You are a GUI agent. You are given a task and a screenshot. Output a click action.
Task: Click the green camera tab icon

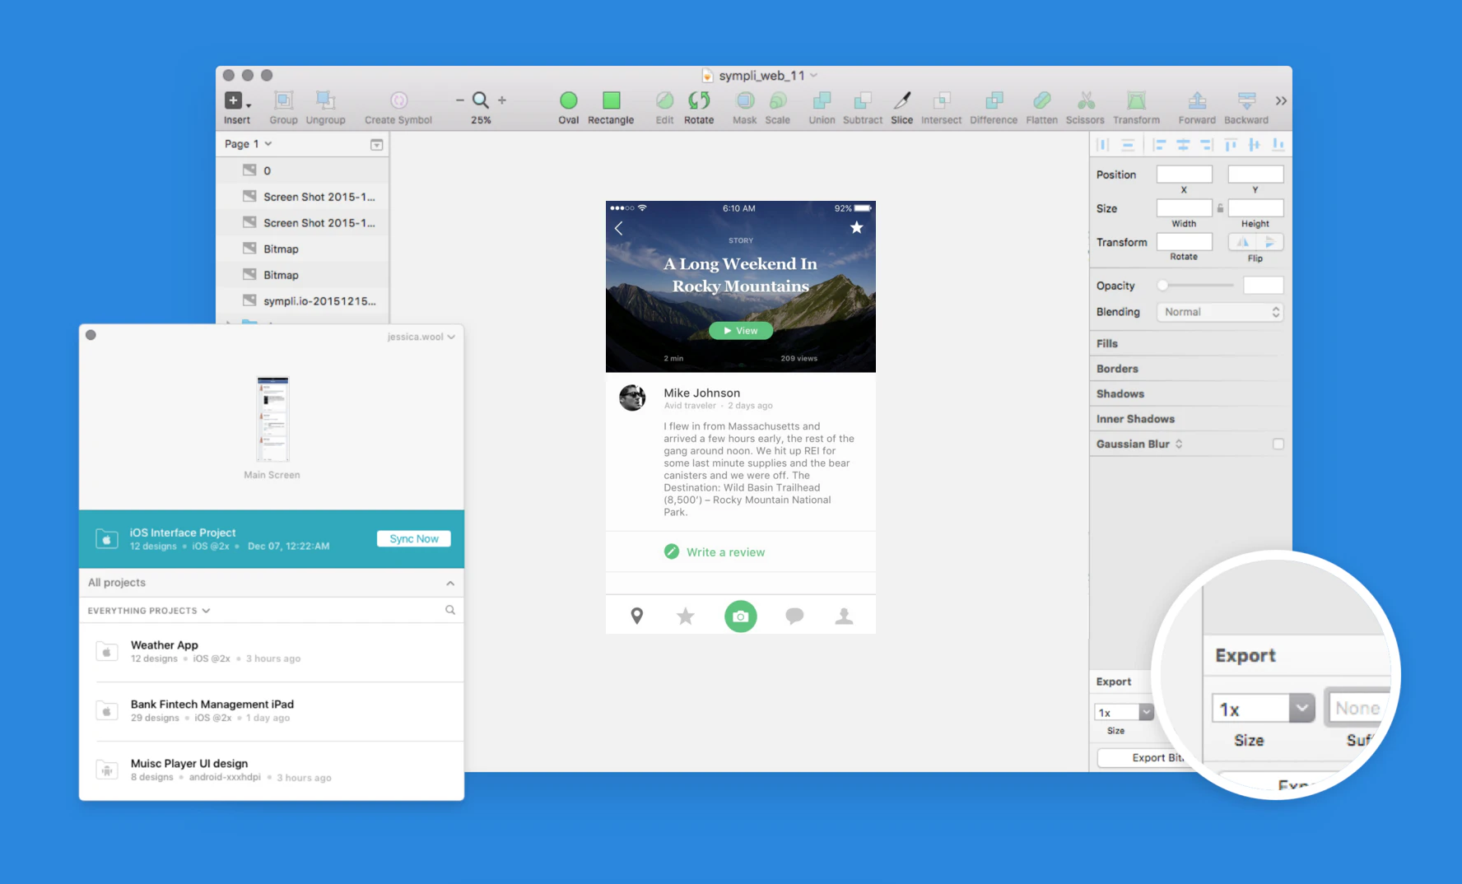[741, 616]
